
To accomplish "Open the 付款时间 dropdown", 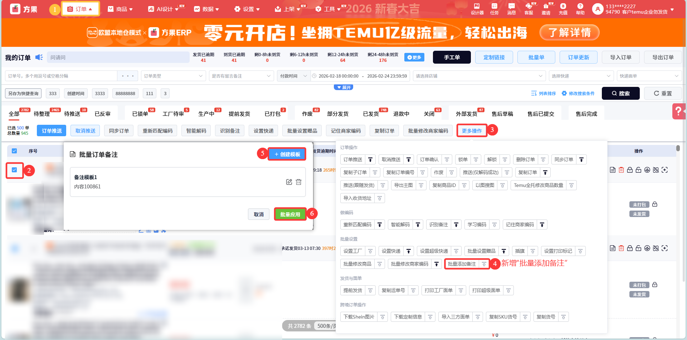I will [x=293, y=76].
